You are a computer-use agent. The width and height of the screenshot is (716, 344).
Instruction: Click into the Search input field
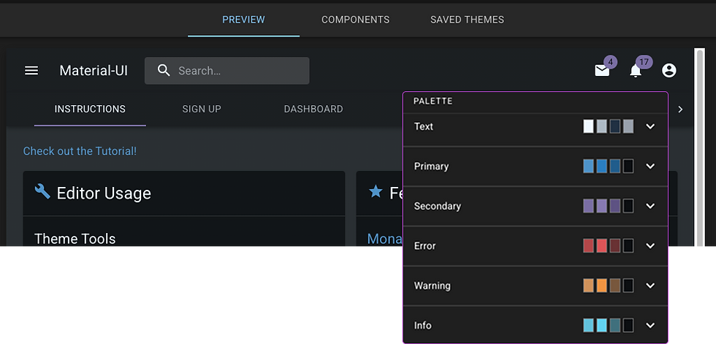tap(237, 71)
